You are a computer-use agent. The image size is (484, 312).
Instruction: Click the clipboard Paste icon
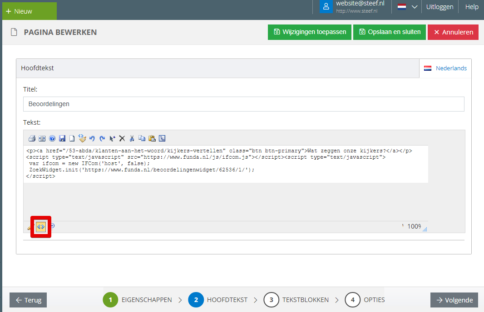152,138
